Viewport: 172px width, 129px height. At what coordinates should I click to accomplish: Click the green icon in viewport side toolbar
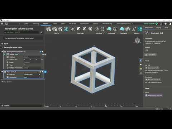point(141,68)
